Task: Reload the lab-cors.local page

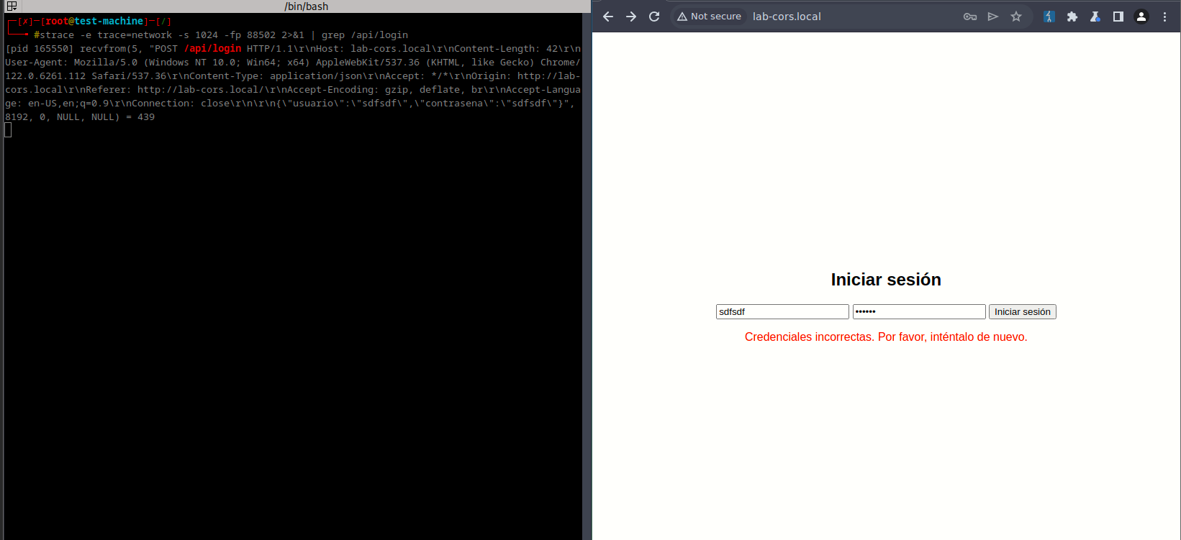Action: pos(654,17)
